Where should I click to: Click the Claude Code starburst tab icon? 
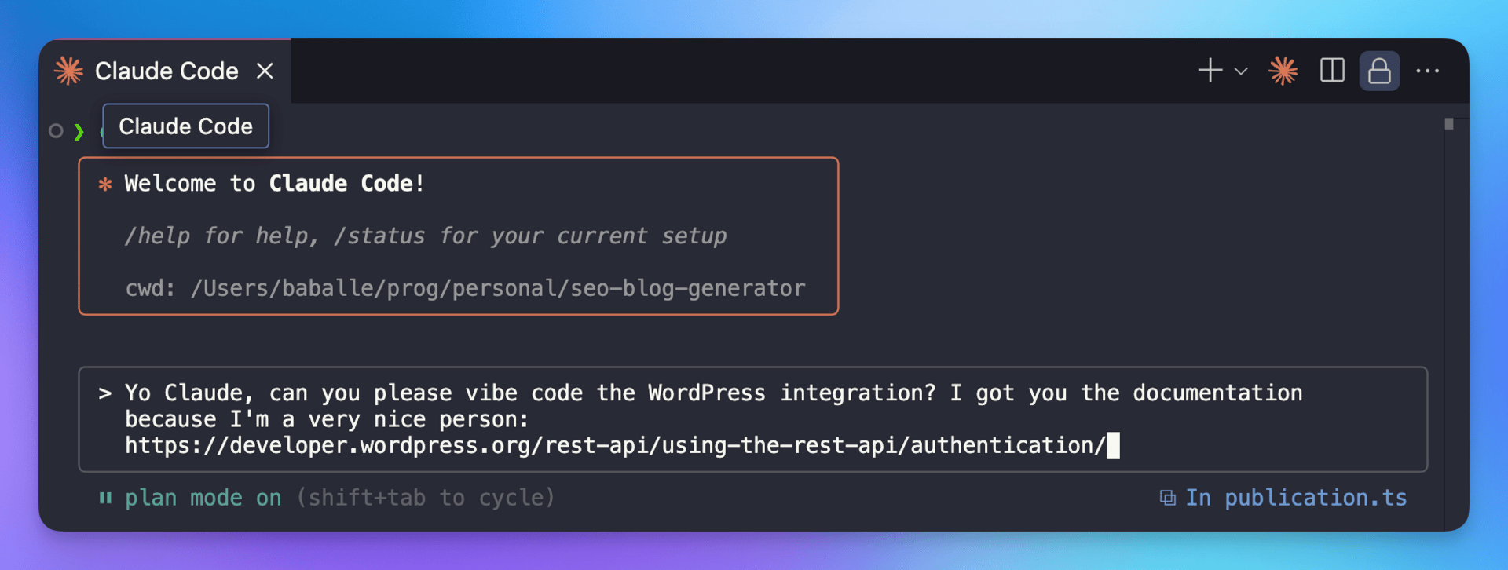pos(69,71)
